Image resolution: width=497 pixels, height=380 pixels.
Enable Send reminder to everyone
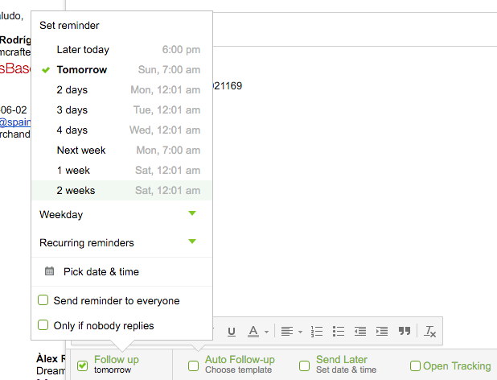(x=43, y=300)
